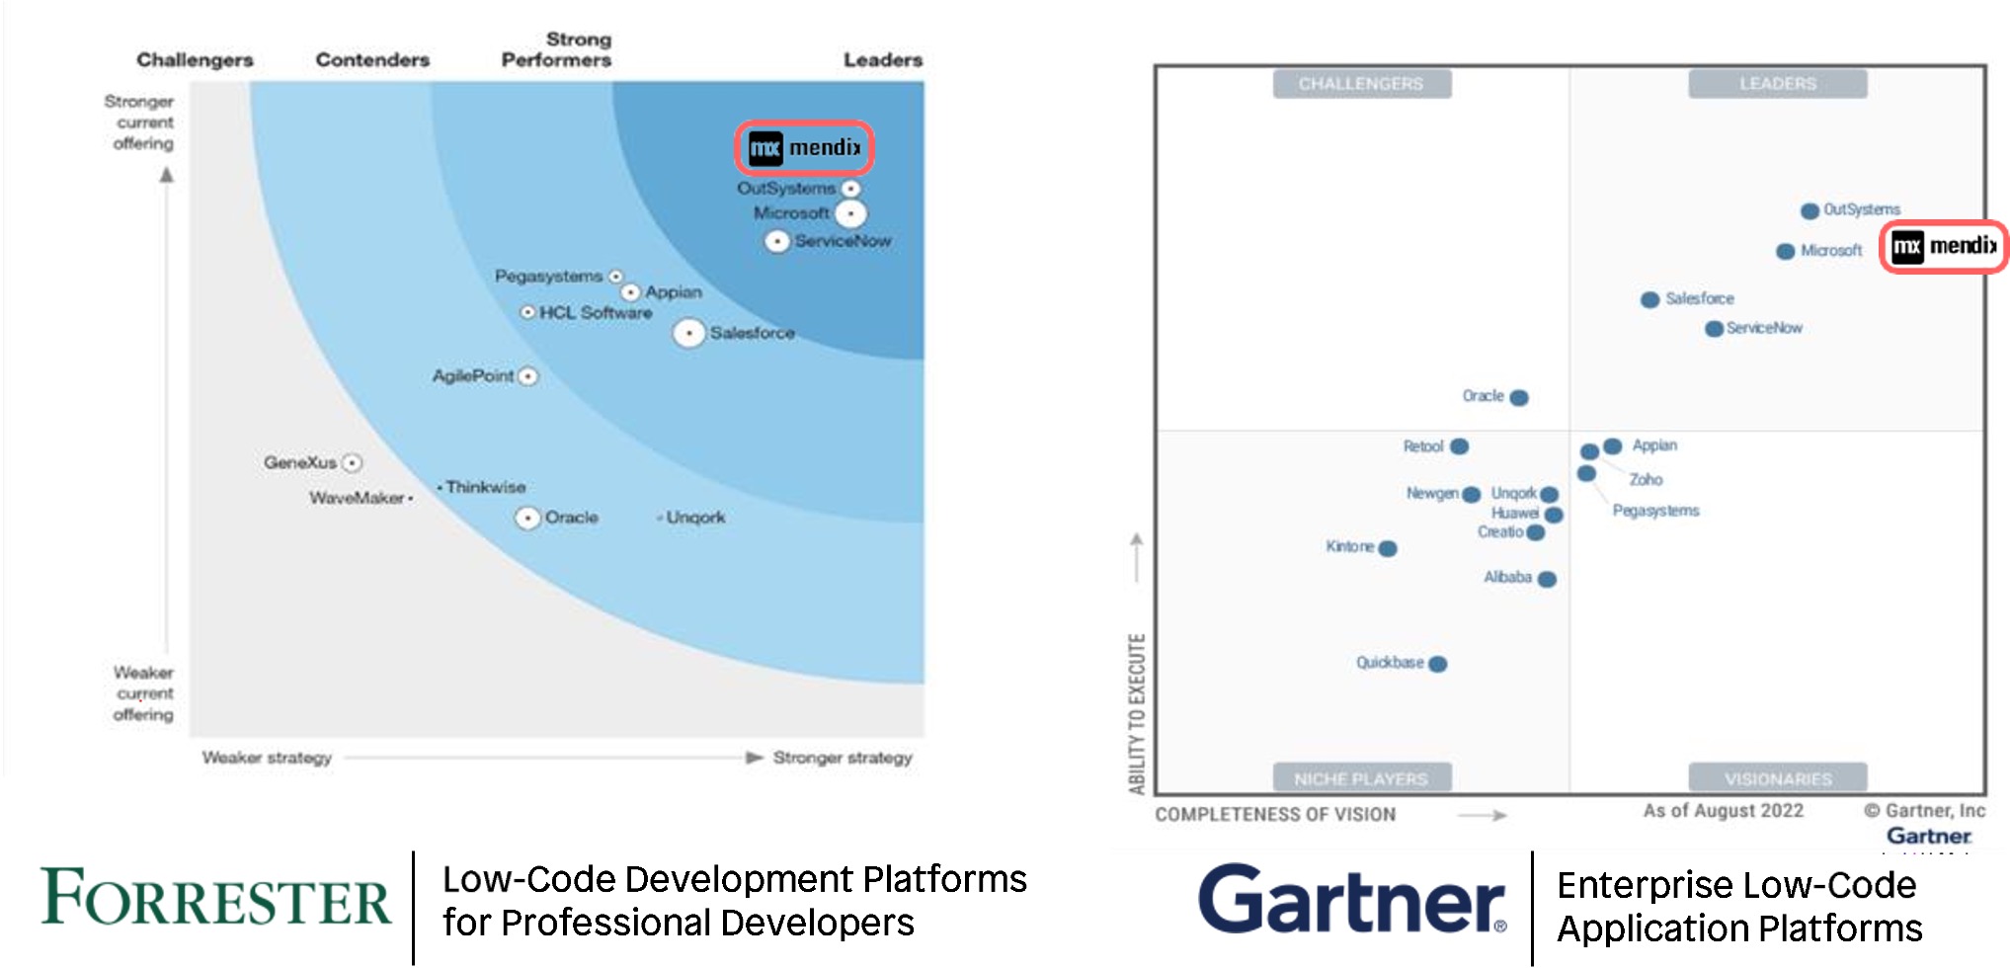2010x968 pixels.
Task: Click the large Forrester wordmark logo
Action: point(215,899)
